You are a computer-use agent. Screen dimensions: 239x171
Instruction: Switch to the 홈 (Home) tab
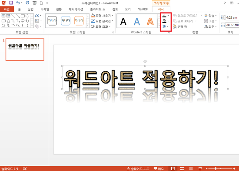pyautogui.click(x=19, y=9)
